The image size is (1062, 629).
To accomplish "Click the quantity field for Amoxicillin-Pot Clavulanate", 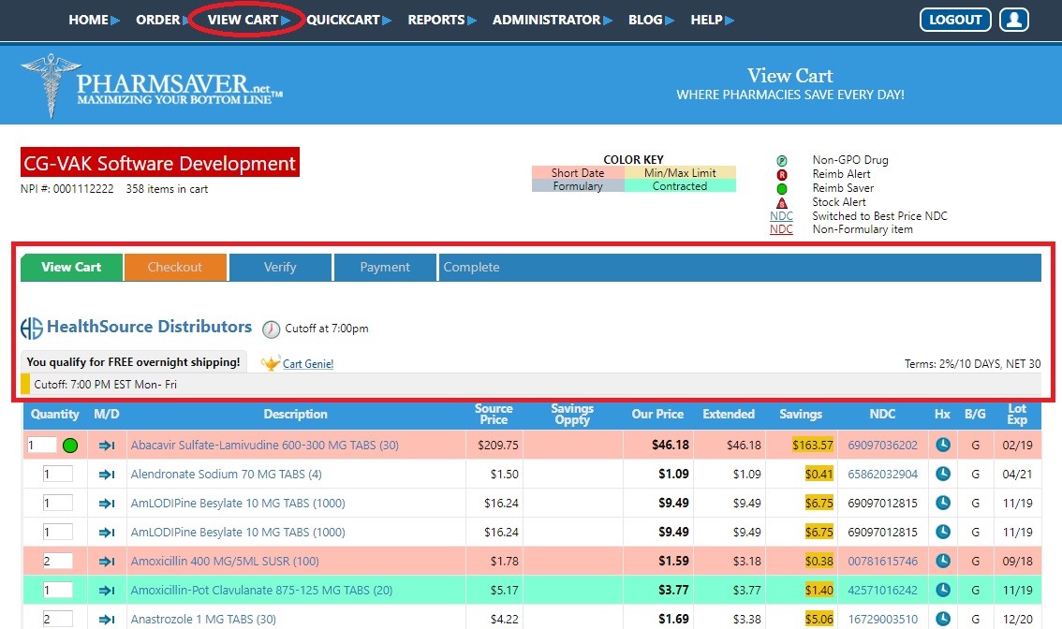I will (x=57, y=590).
